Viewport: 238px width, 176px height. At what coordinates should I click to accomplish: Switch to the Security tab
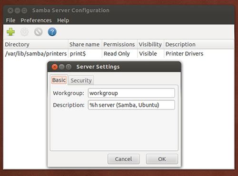[81, 80]
